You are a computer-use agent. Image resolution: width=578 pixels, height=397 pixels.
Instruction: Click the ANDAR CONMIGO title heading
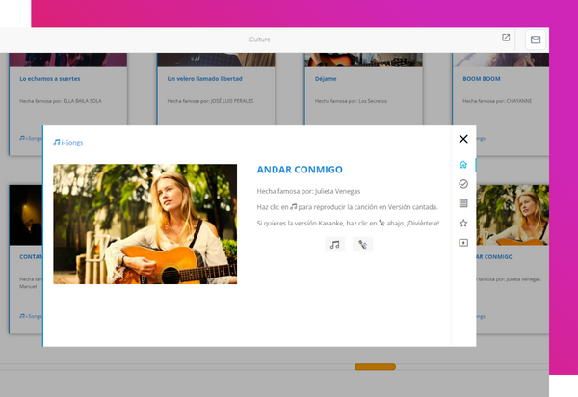(x=300, y=170)
